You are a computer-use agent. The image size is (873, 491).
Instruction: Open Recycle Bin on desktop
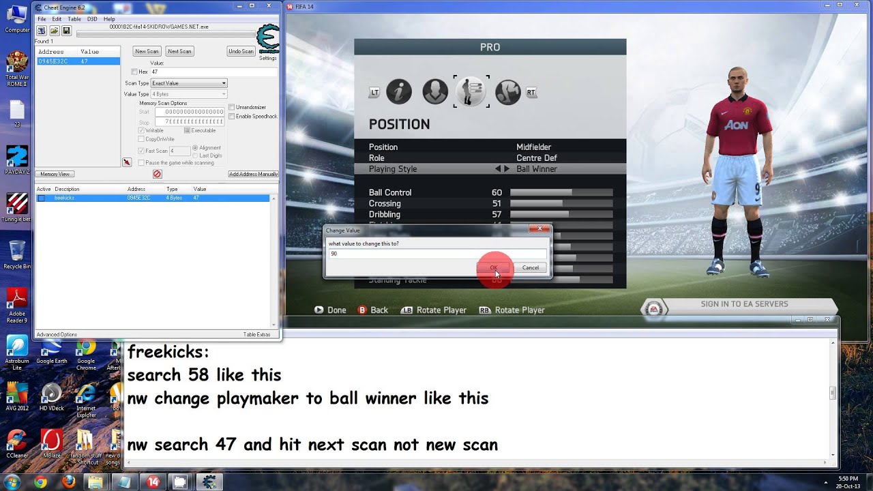[x=17, y=254]
